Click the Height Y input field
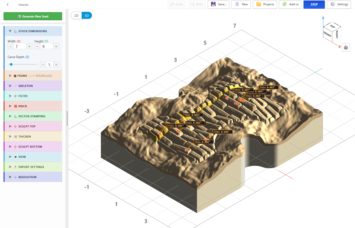Viewport: 355px width, 228px height. point(47,46)
